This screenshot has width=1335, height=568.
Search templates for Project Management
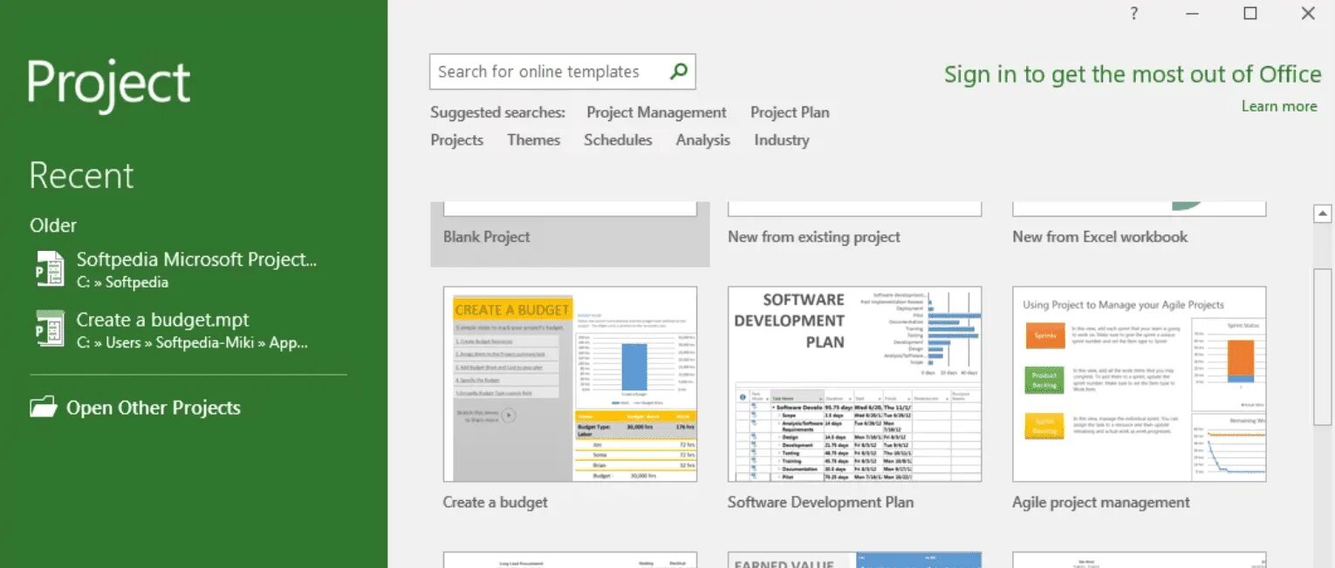[655, 112]
